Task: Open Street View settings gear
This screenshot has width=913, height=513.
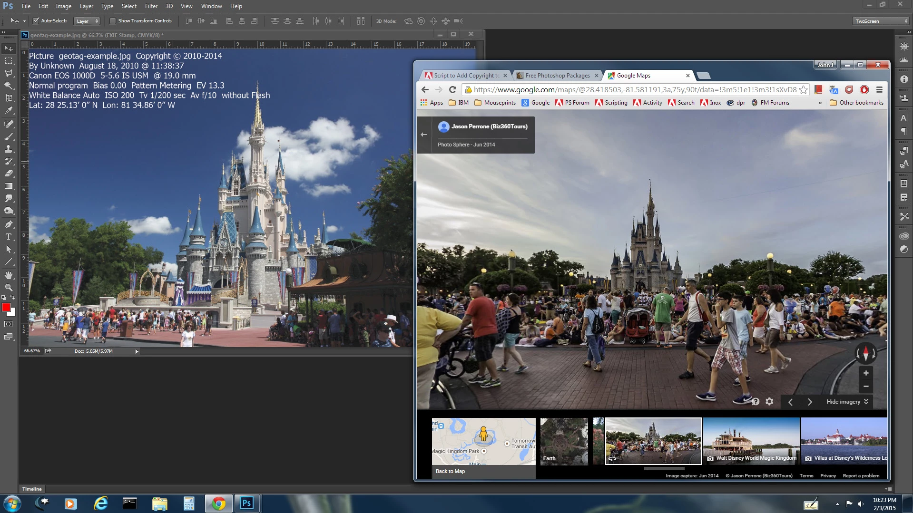Action: pos(769,402)
